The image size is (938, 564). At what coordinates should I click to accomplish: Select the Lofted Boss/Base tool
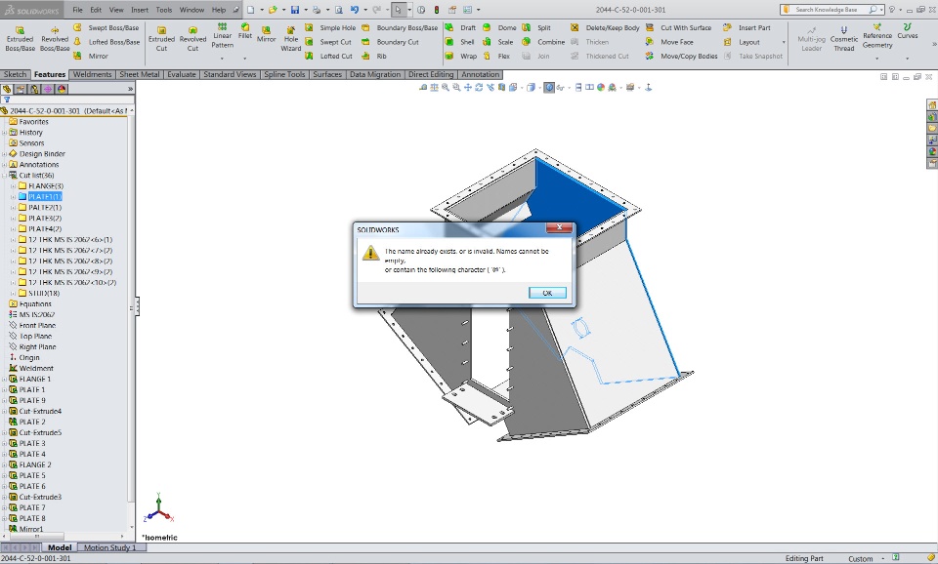107,42
